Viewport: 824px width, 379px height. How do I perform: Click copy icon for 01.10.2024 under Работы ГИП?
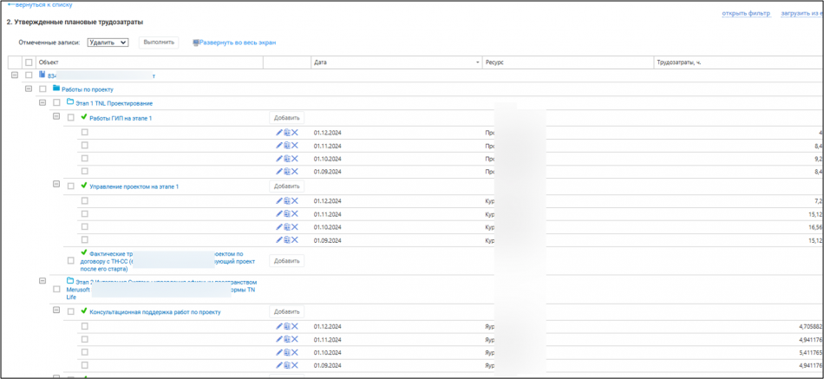tap(287, 159)
